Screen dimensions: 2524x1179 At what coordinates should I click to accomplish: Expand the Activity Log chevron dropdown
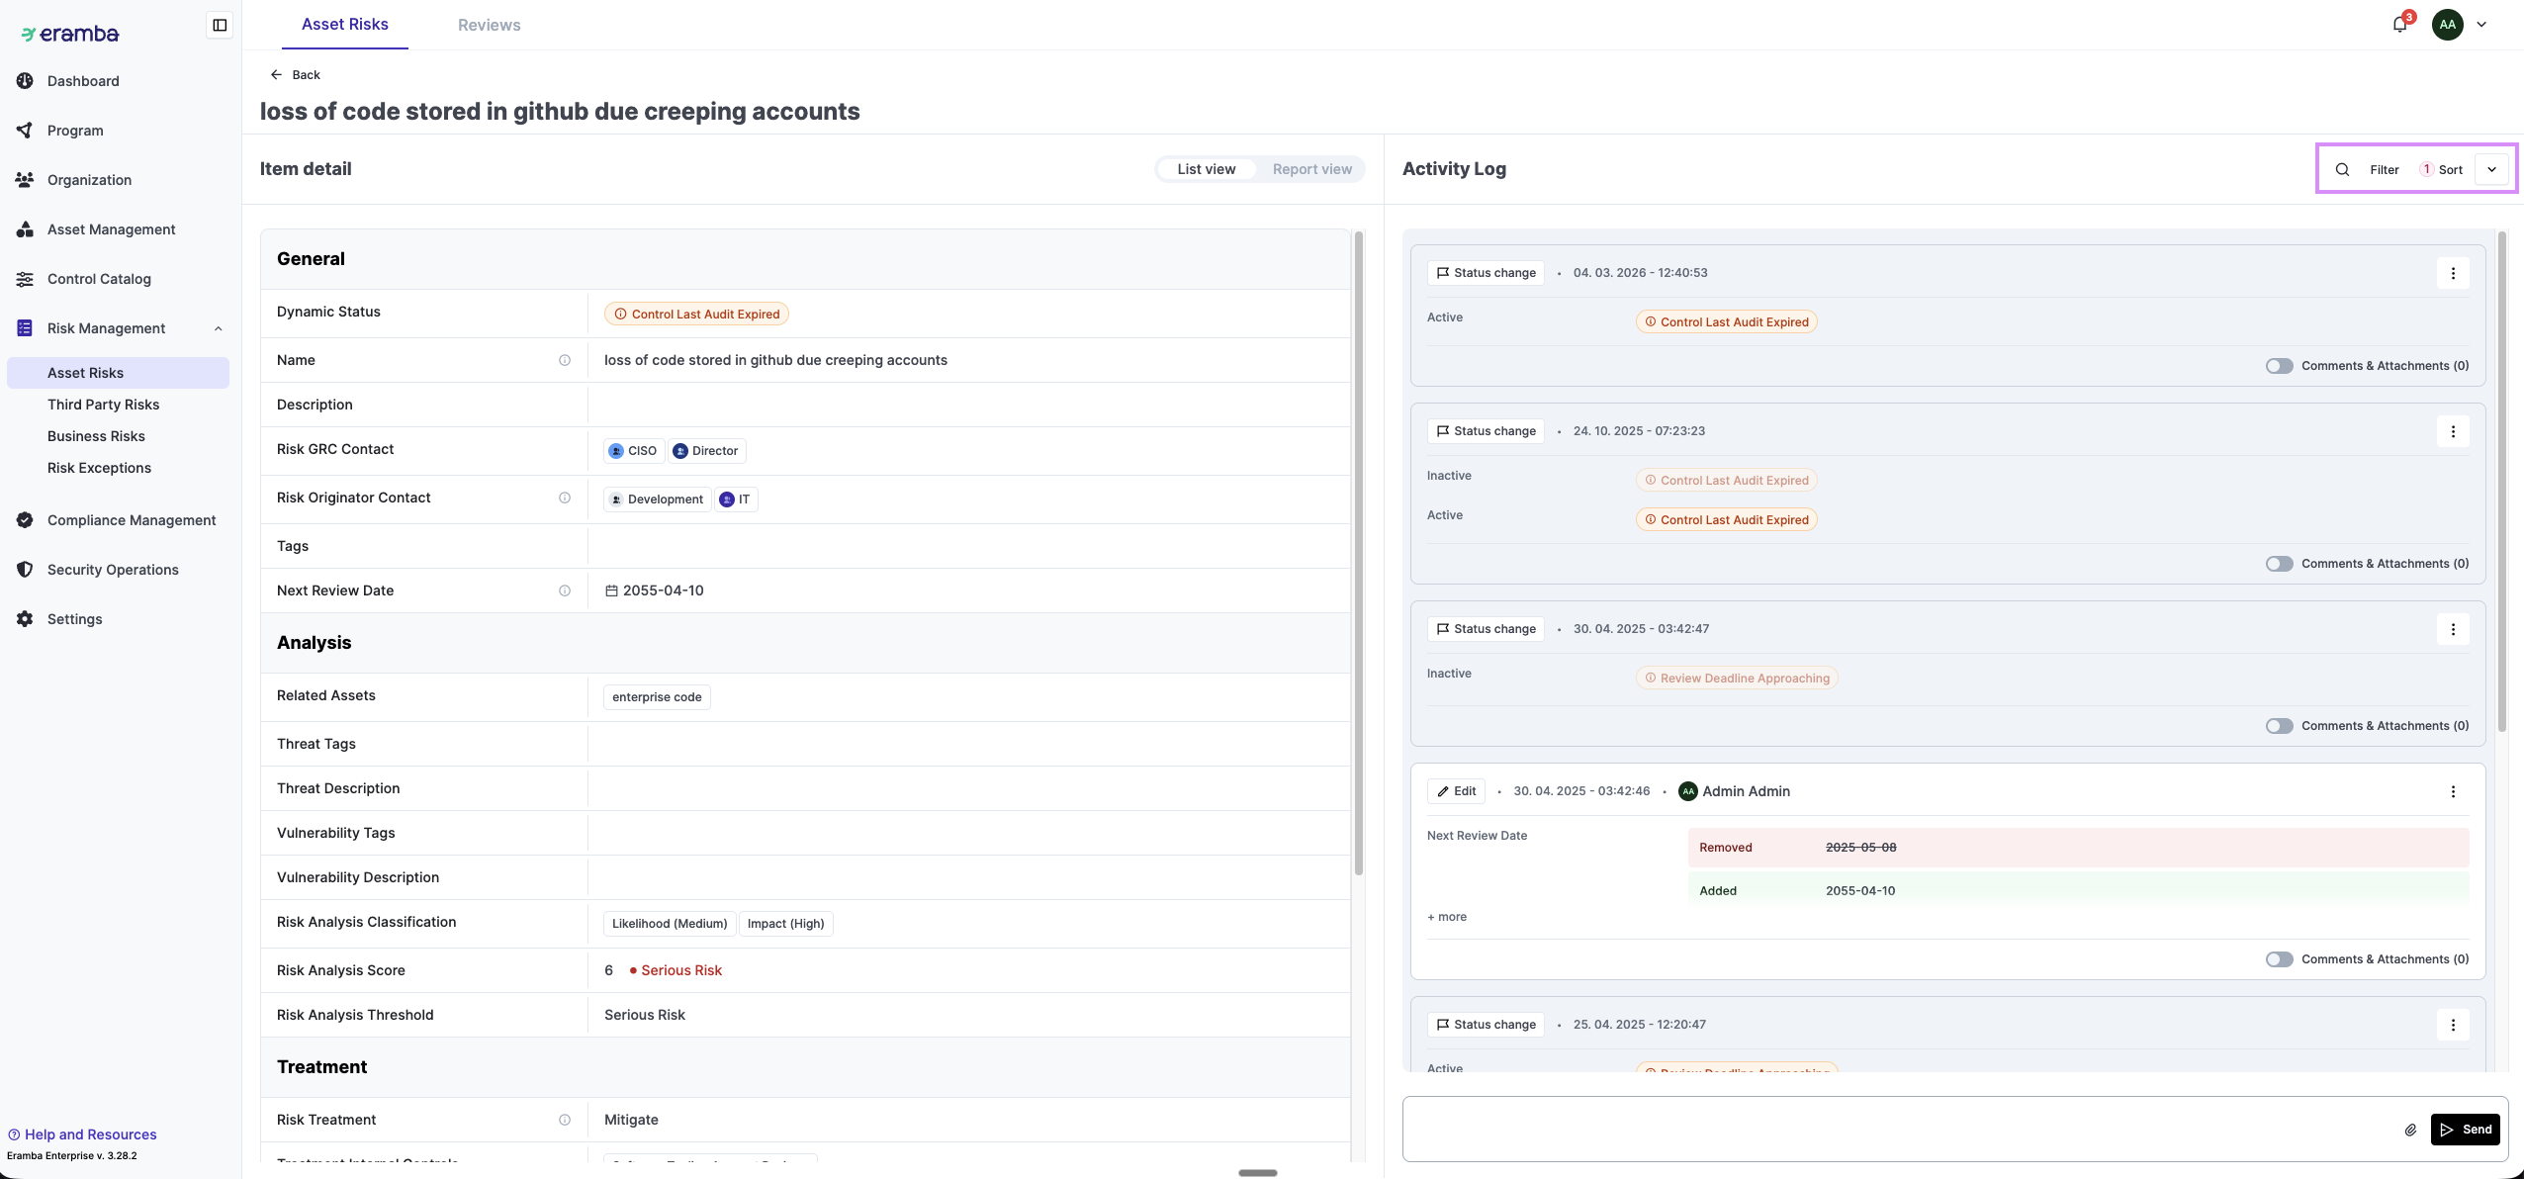tap(2491, 169)
